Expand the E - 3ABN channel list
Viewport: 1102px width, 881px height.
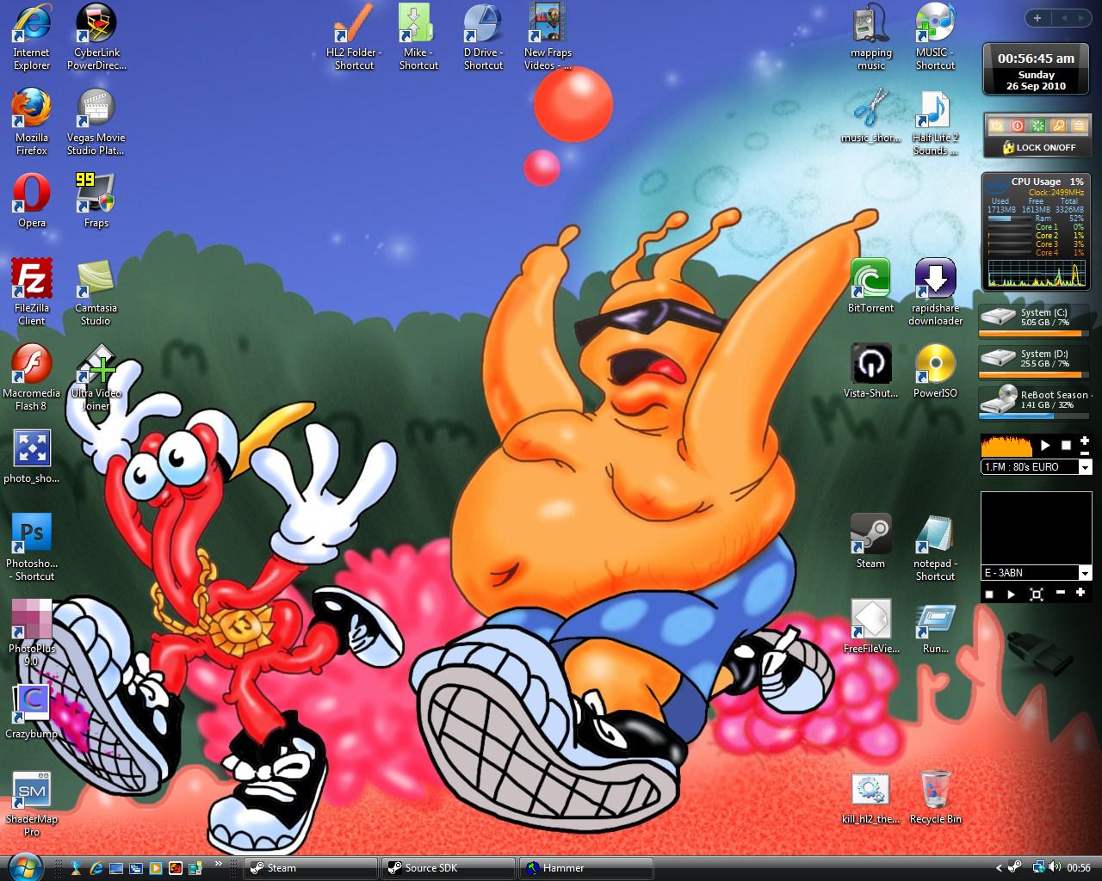(x=1086, y=573)
